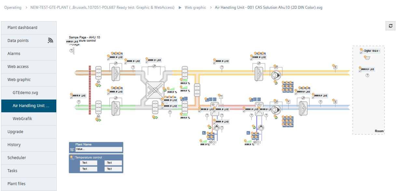The height and width of the screenshot is (191, 396).
Task: Select the damper in the brown intake duct
Action: [98, 73]
